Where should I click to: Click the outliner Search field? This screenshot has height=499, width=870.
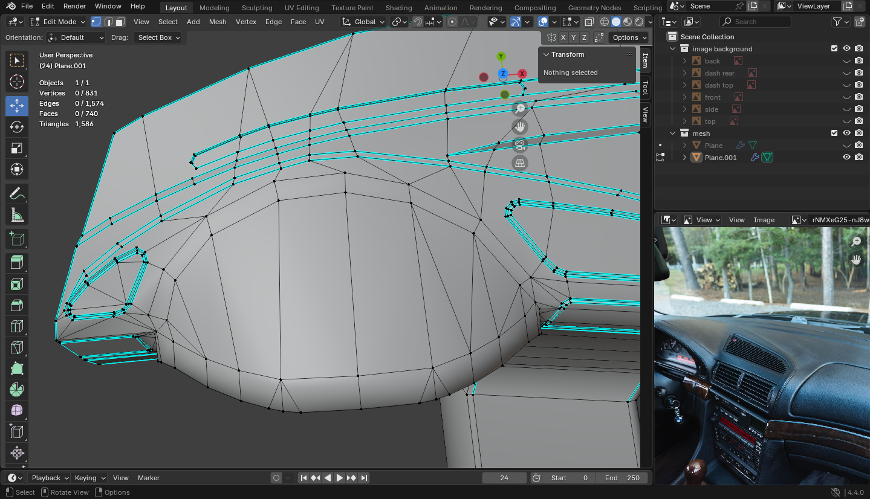click(x=755, y=22)
